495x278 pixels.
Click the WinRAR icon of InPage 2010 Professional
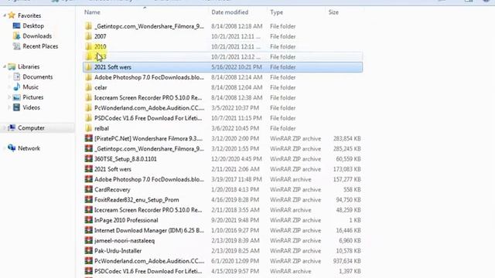[x=89, y=220]
